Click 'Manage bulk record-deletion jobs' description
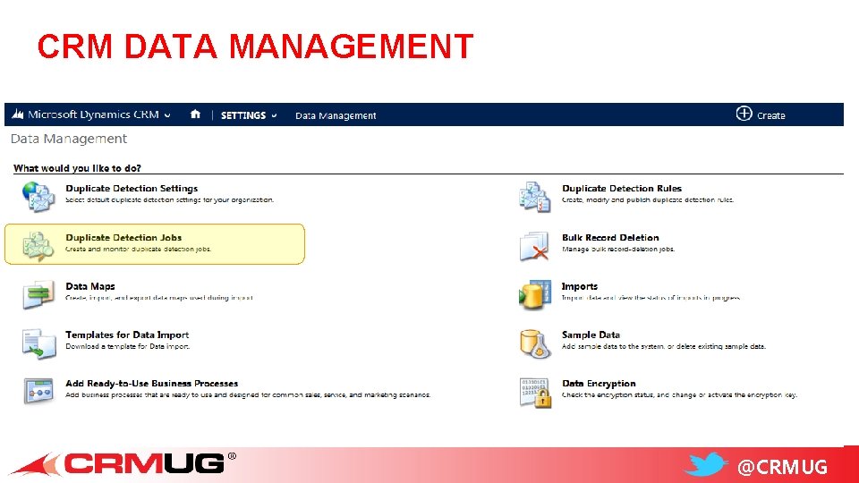 tap(618, 250)
